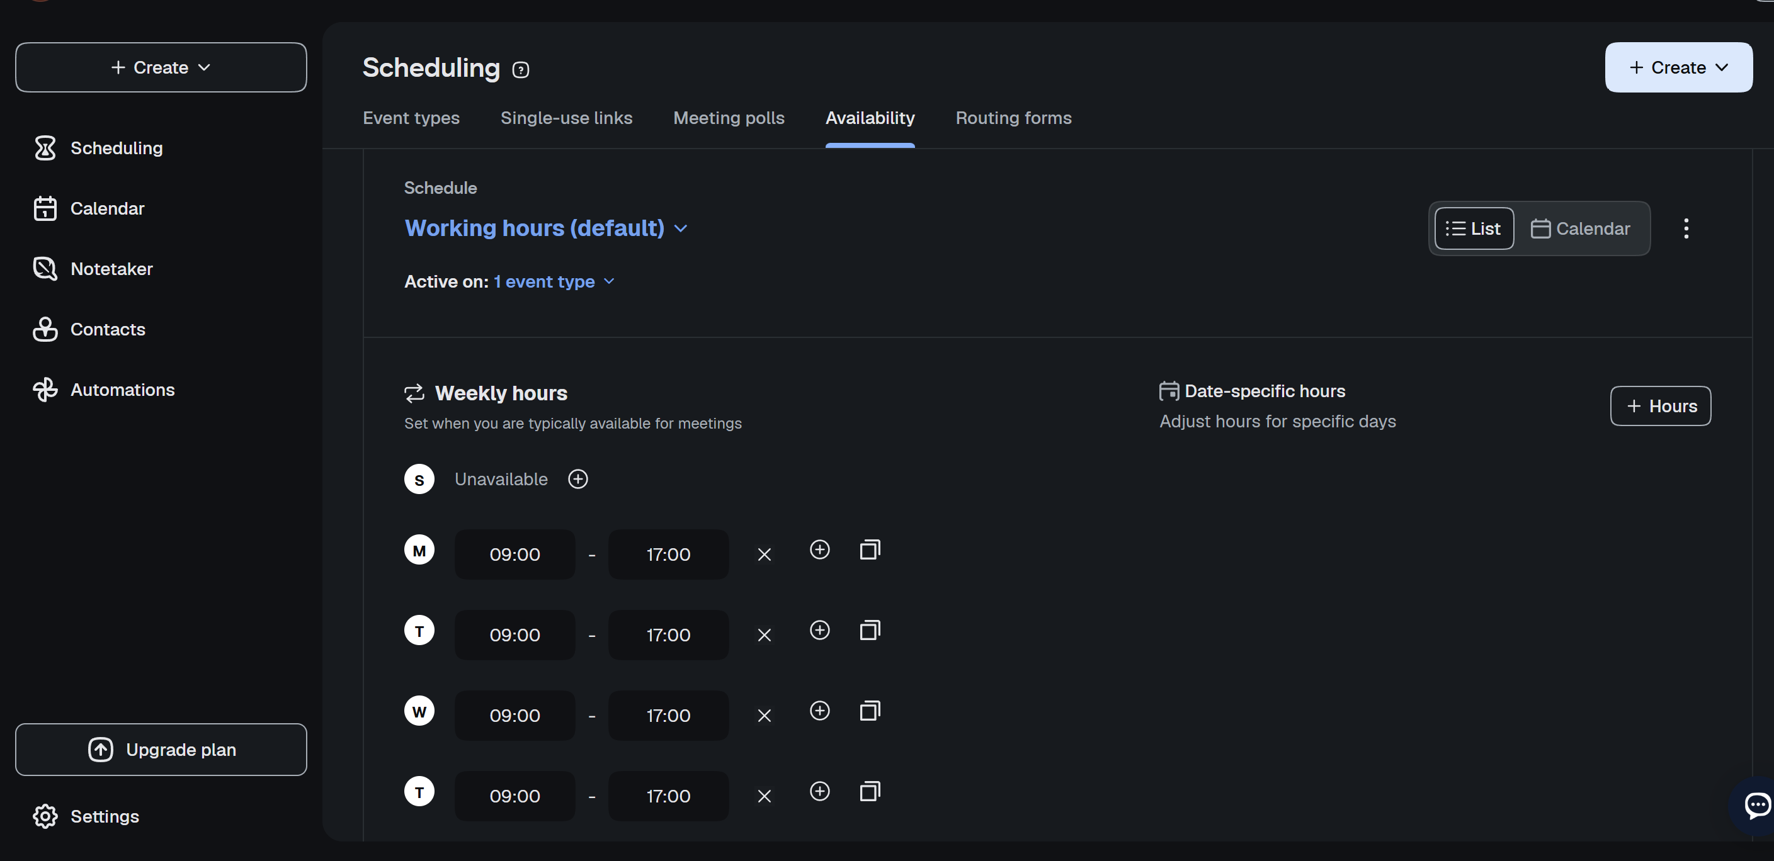Click the Monday day badge

pos(419,550)
